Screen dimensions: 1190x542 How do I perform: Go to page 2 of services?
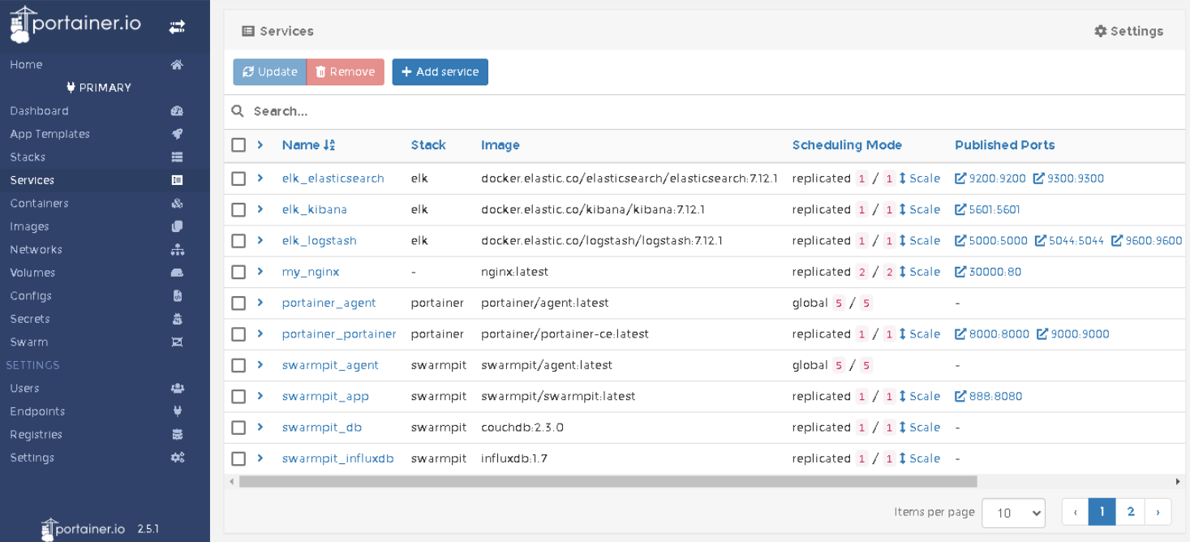1130,512
